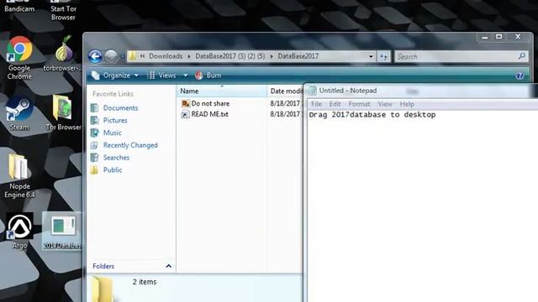Click the '2 items' details pane text

(145, 282)
